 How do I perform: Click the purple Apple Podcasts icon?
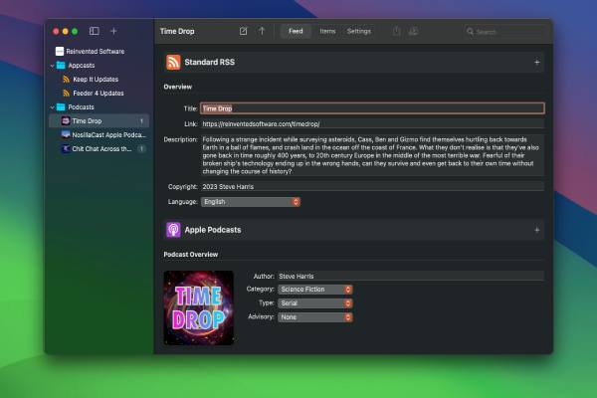pyautogui.click(x=173, y=230)
